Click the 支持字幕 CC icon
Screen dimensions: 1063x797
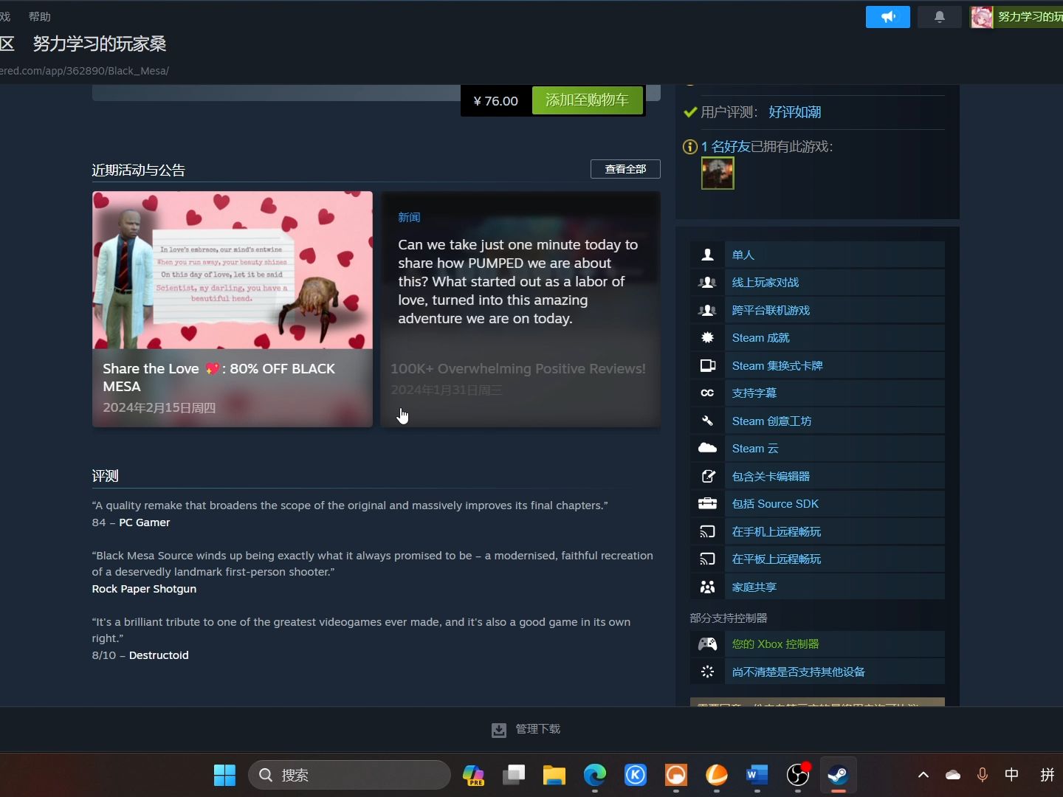707,393
